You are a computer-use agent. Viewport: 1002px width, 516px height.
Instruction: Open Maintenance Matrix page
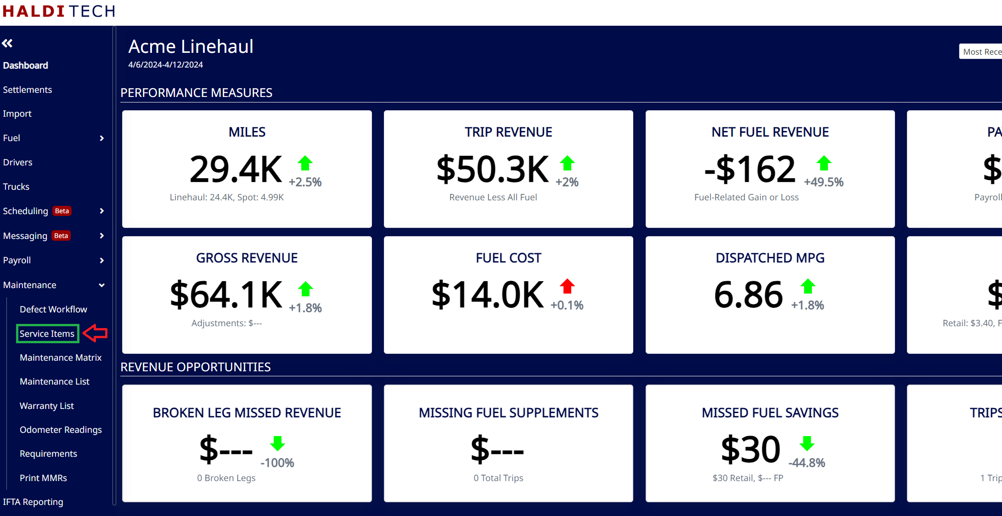61,357
